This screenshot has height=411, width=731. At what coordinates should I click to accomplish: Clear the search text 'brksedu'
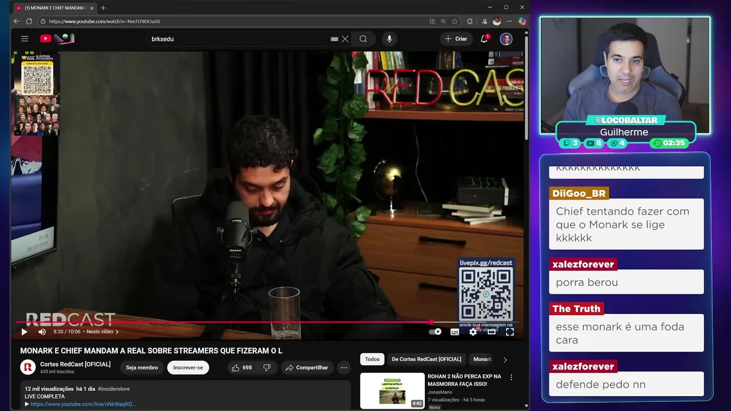345,39
